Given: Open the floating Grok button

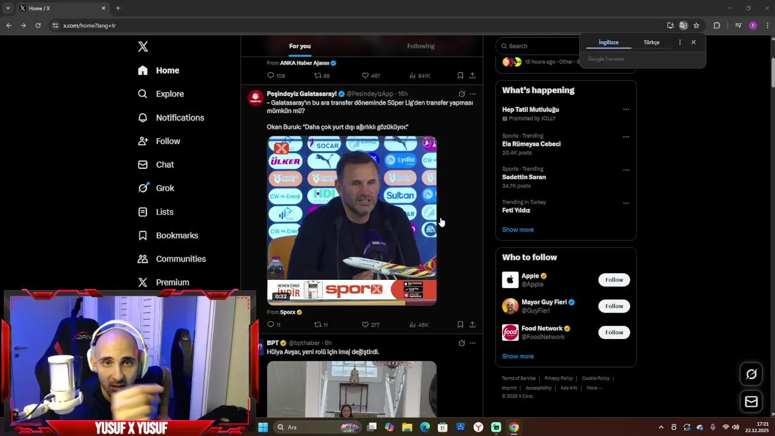Looking at the screenshot, I should coord(751,374).
